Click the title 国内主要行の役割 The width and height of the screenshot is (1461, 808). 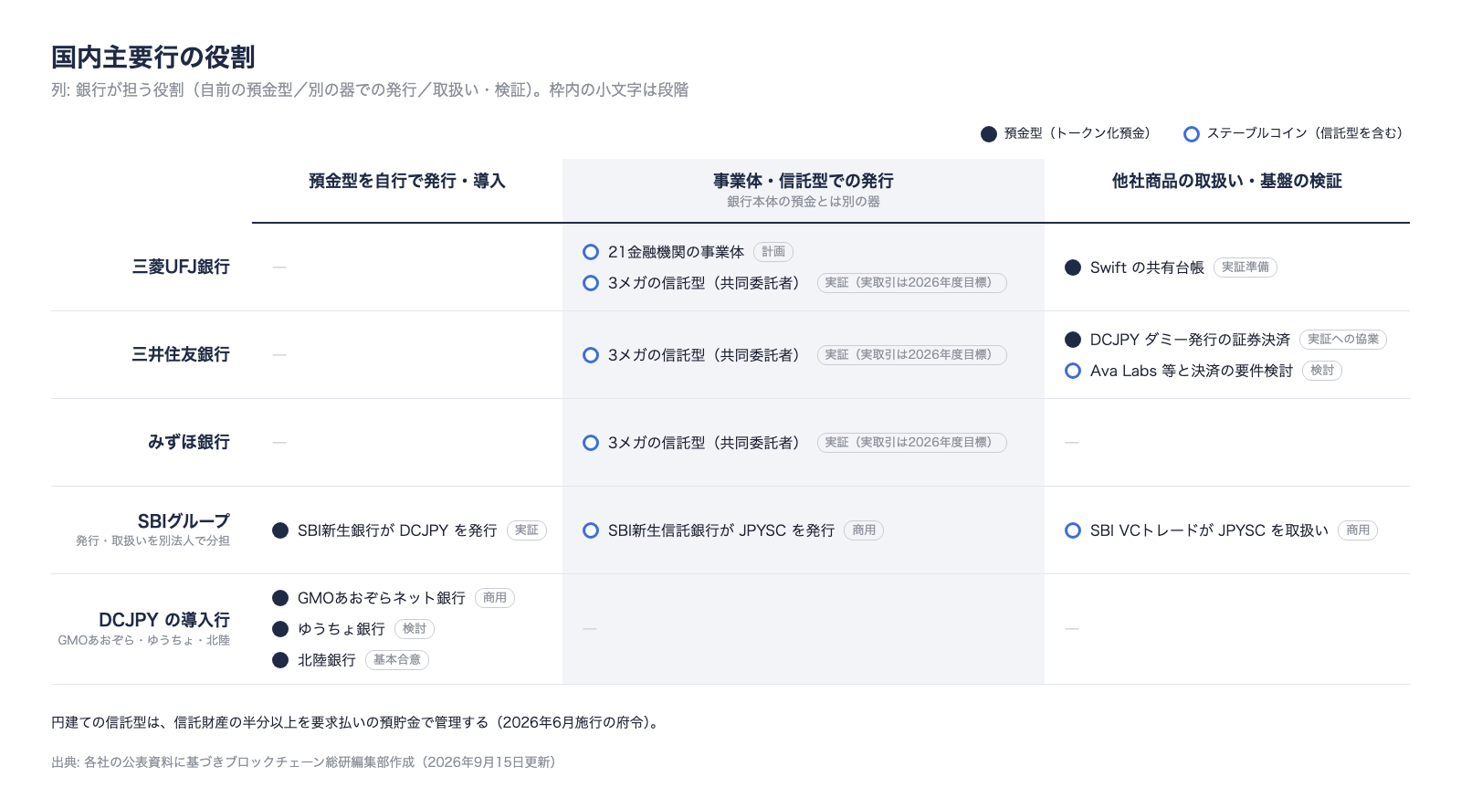pos(152,58)
